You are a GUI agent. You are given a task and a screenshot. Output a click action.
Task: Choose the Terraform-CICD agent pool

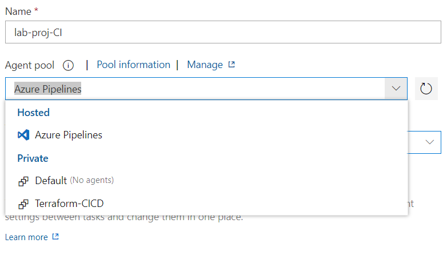[207, 204]
